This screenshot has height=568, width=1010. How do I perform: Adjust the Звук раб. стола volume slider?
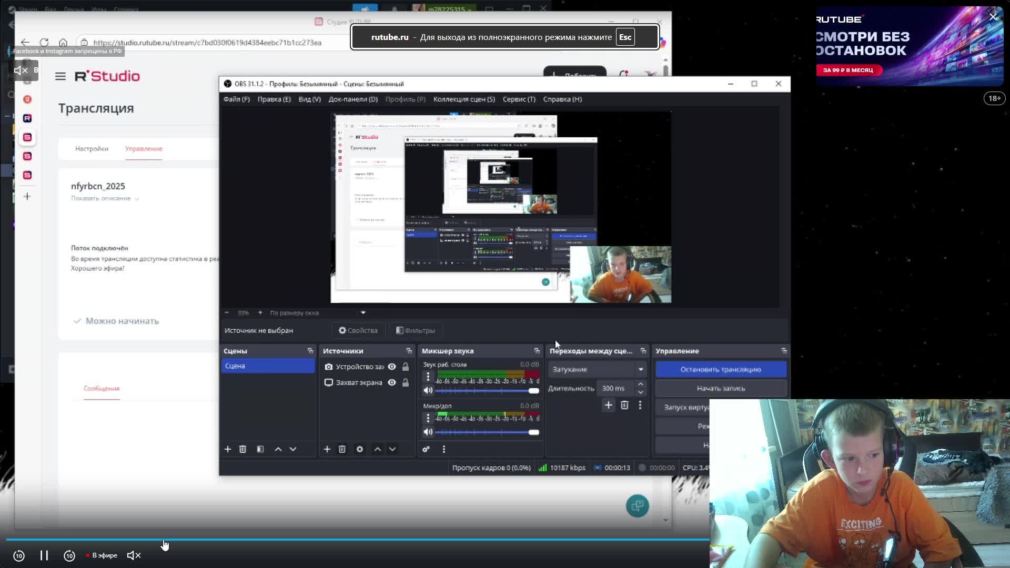pos(533,391)
